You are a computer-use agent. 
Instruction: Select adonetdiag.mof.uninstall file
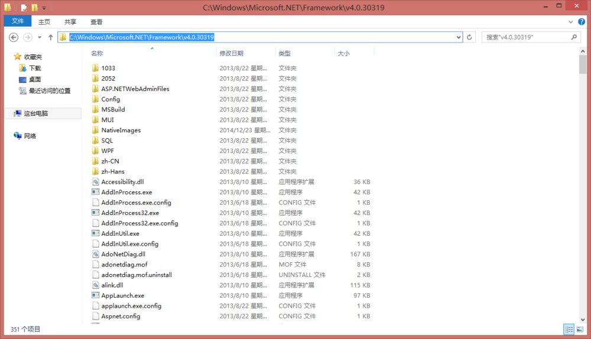[137, 275]
